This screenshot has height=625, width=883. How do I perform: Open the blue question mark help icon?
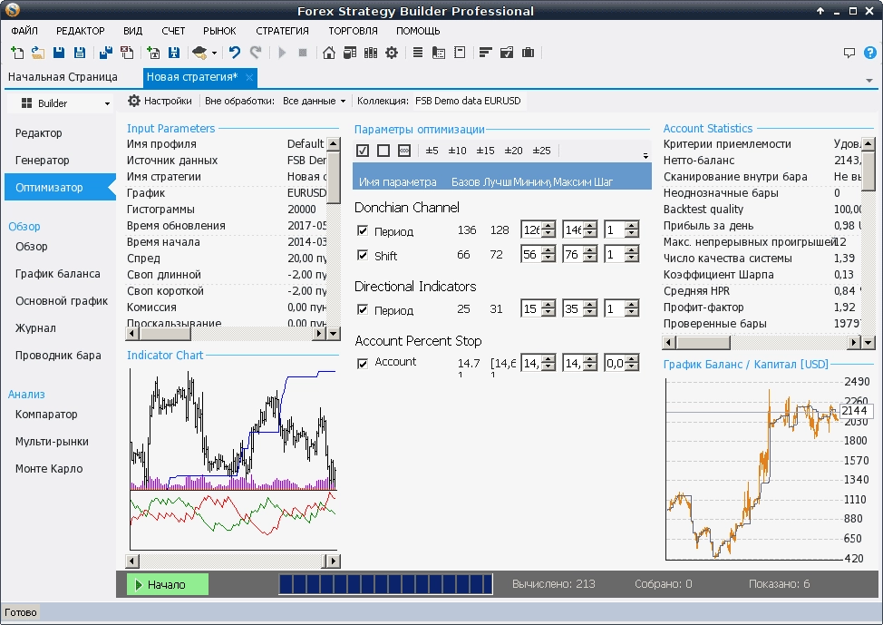point(870,53)
